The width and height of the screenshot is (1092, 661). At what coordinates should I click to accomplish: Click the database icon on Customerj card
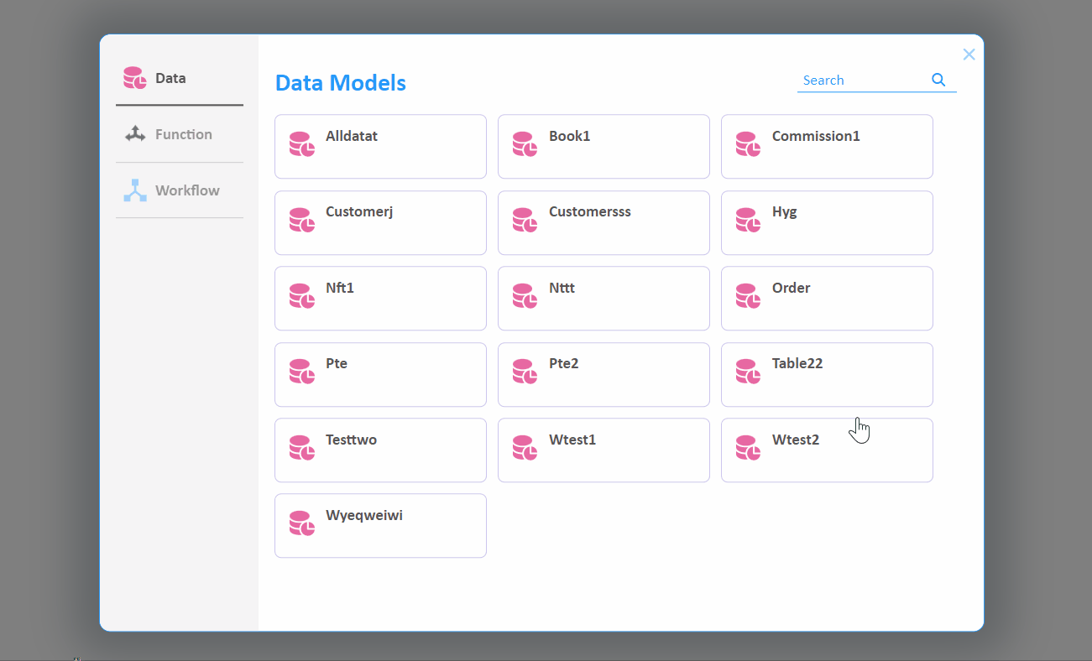point(302,220)
